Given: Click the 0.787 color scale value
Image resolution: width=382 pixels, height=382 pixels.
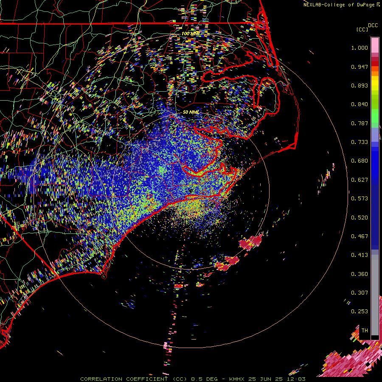Looking at the screenshot, I should click(x=360, y=123).
